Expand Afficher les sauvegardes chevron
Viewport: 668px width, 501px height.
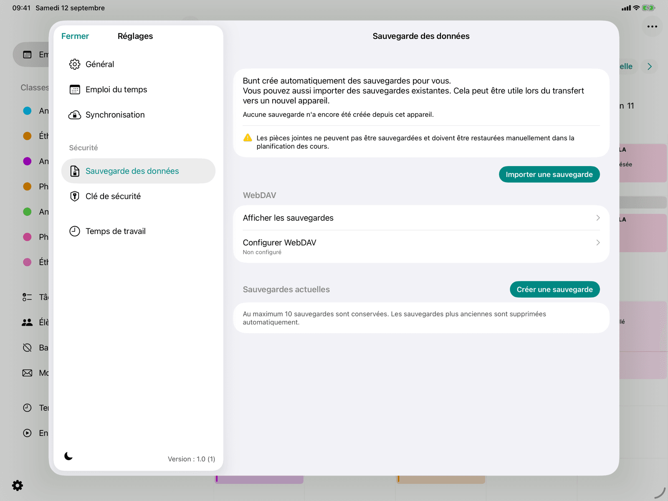coord(598,218)
